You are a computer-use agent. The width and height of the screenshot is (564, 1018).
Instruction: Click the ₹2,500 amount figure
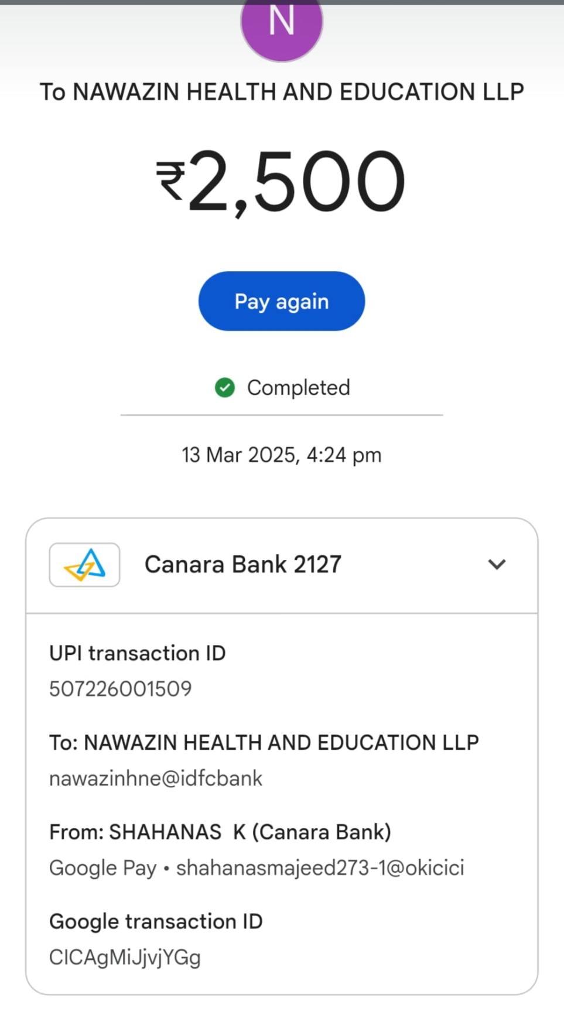[296, 182]
